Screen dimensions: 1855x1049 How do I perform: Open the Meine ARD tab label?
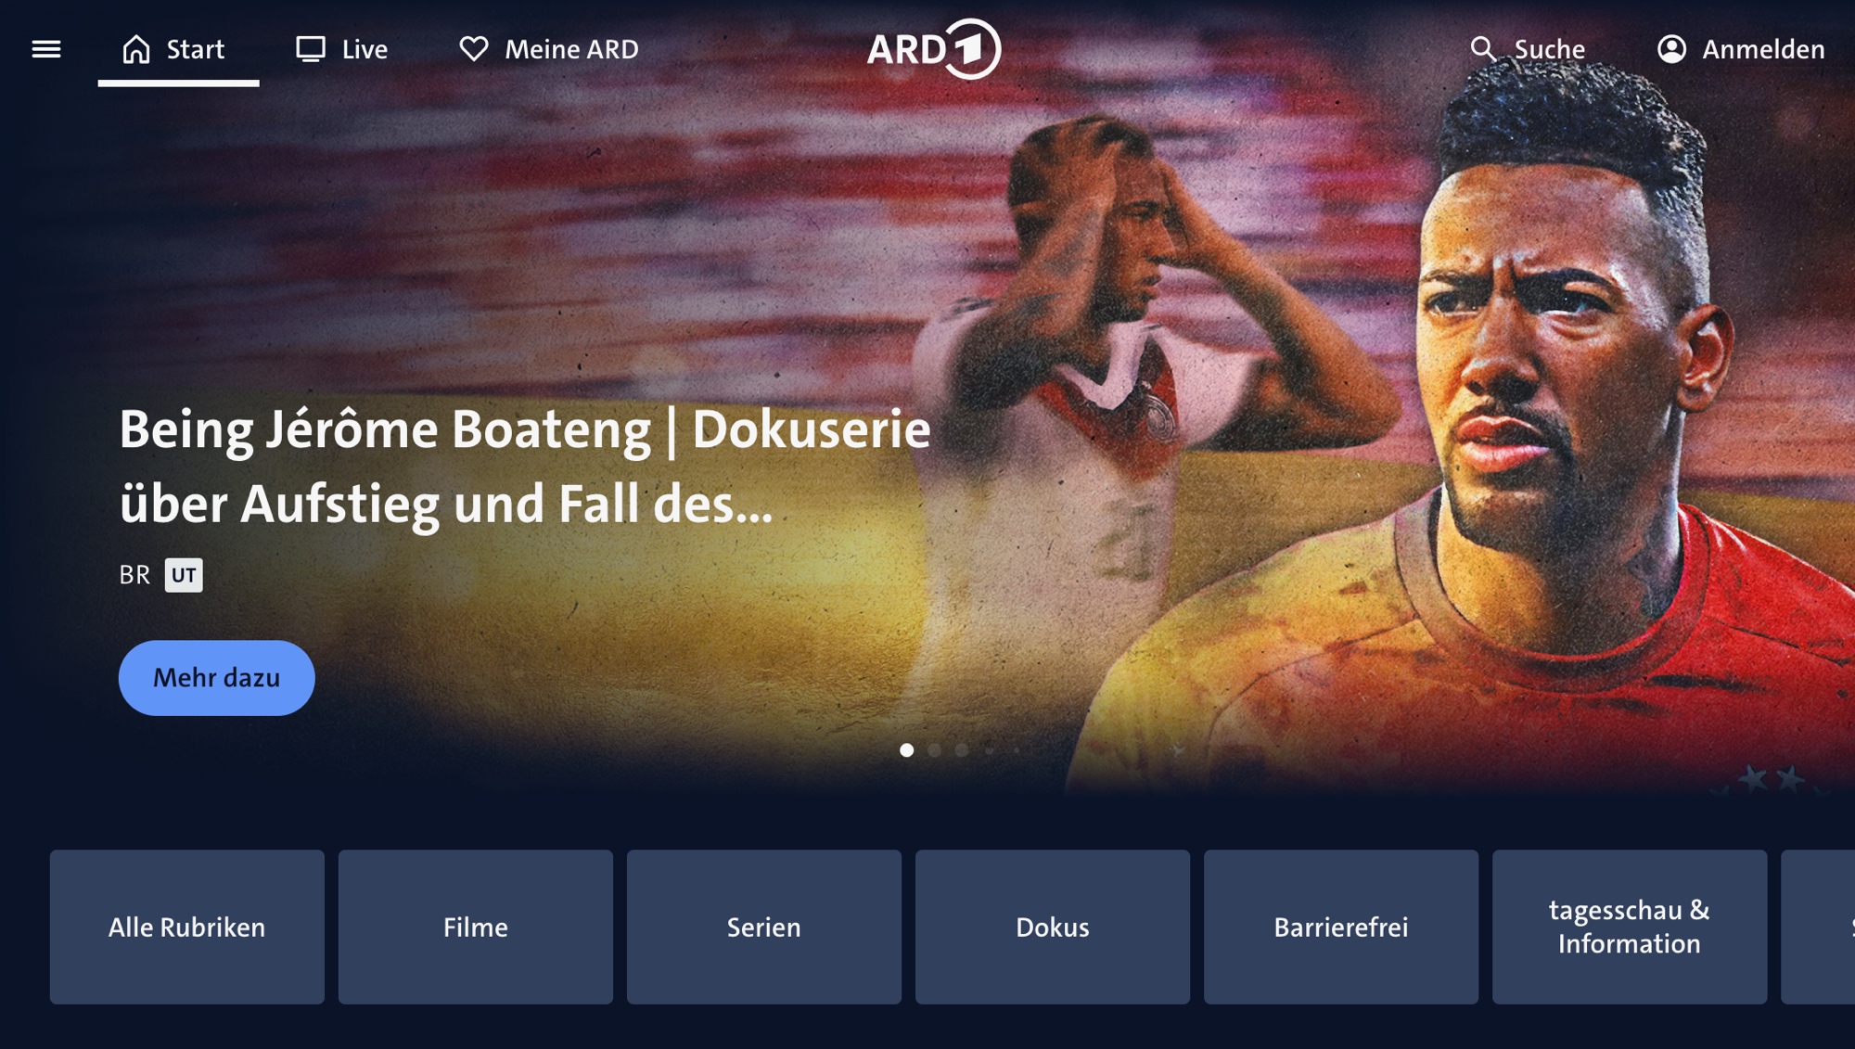[x=571, y=49]
